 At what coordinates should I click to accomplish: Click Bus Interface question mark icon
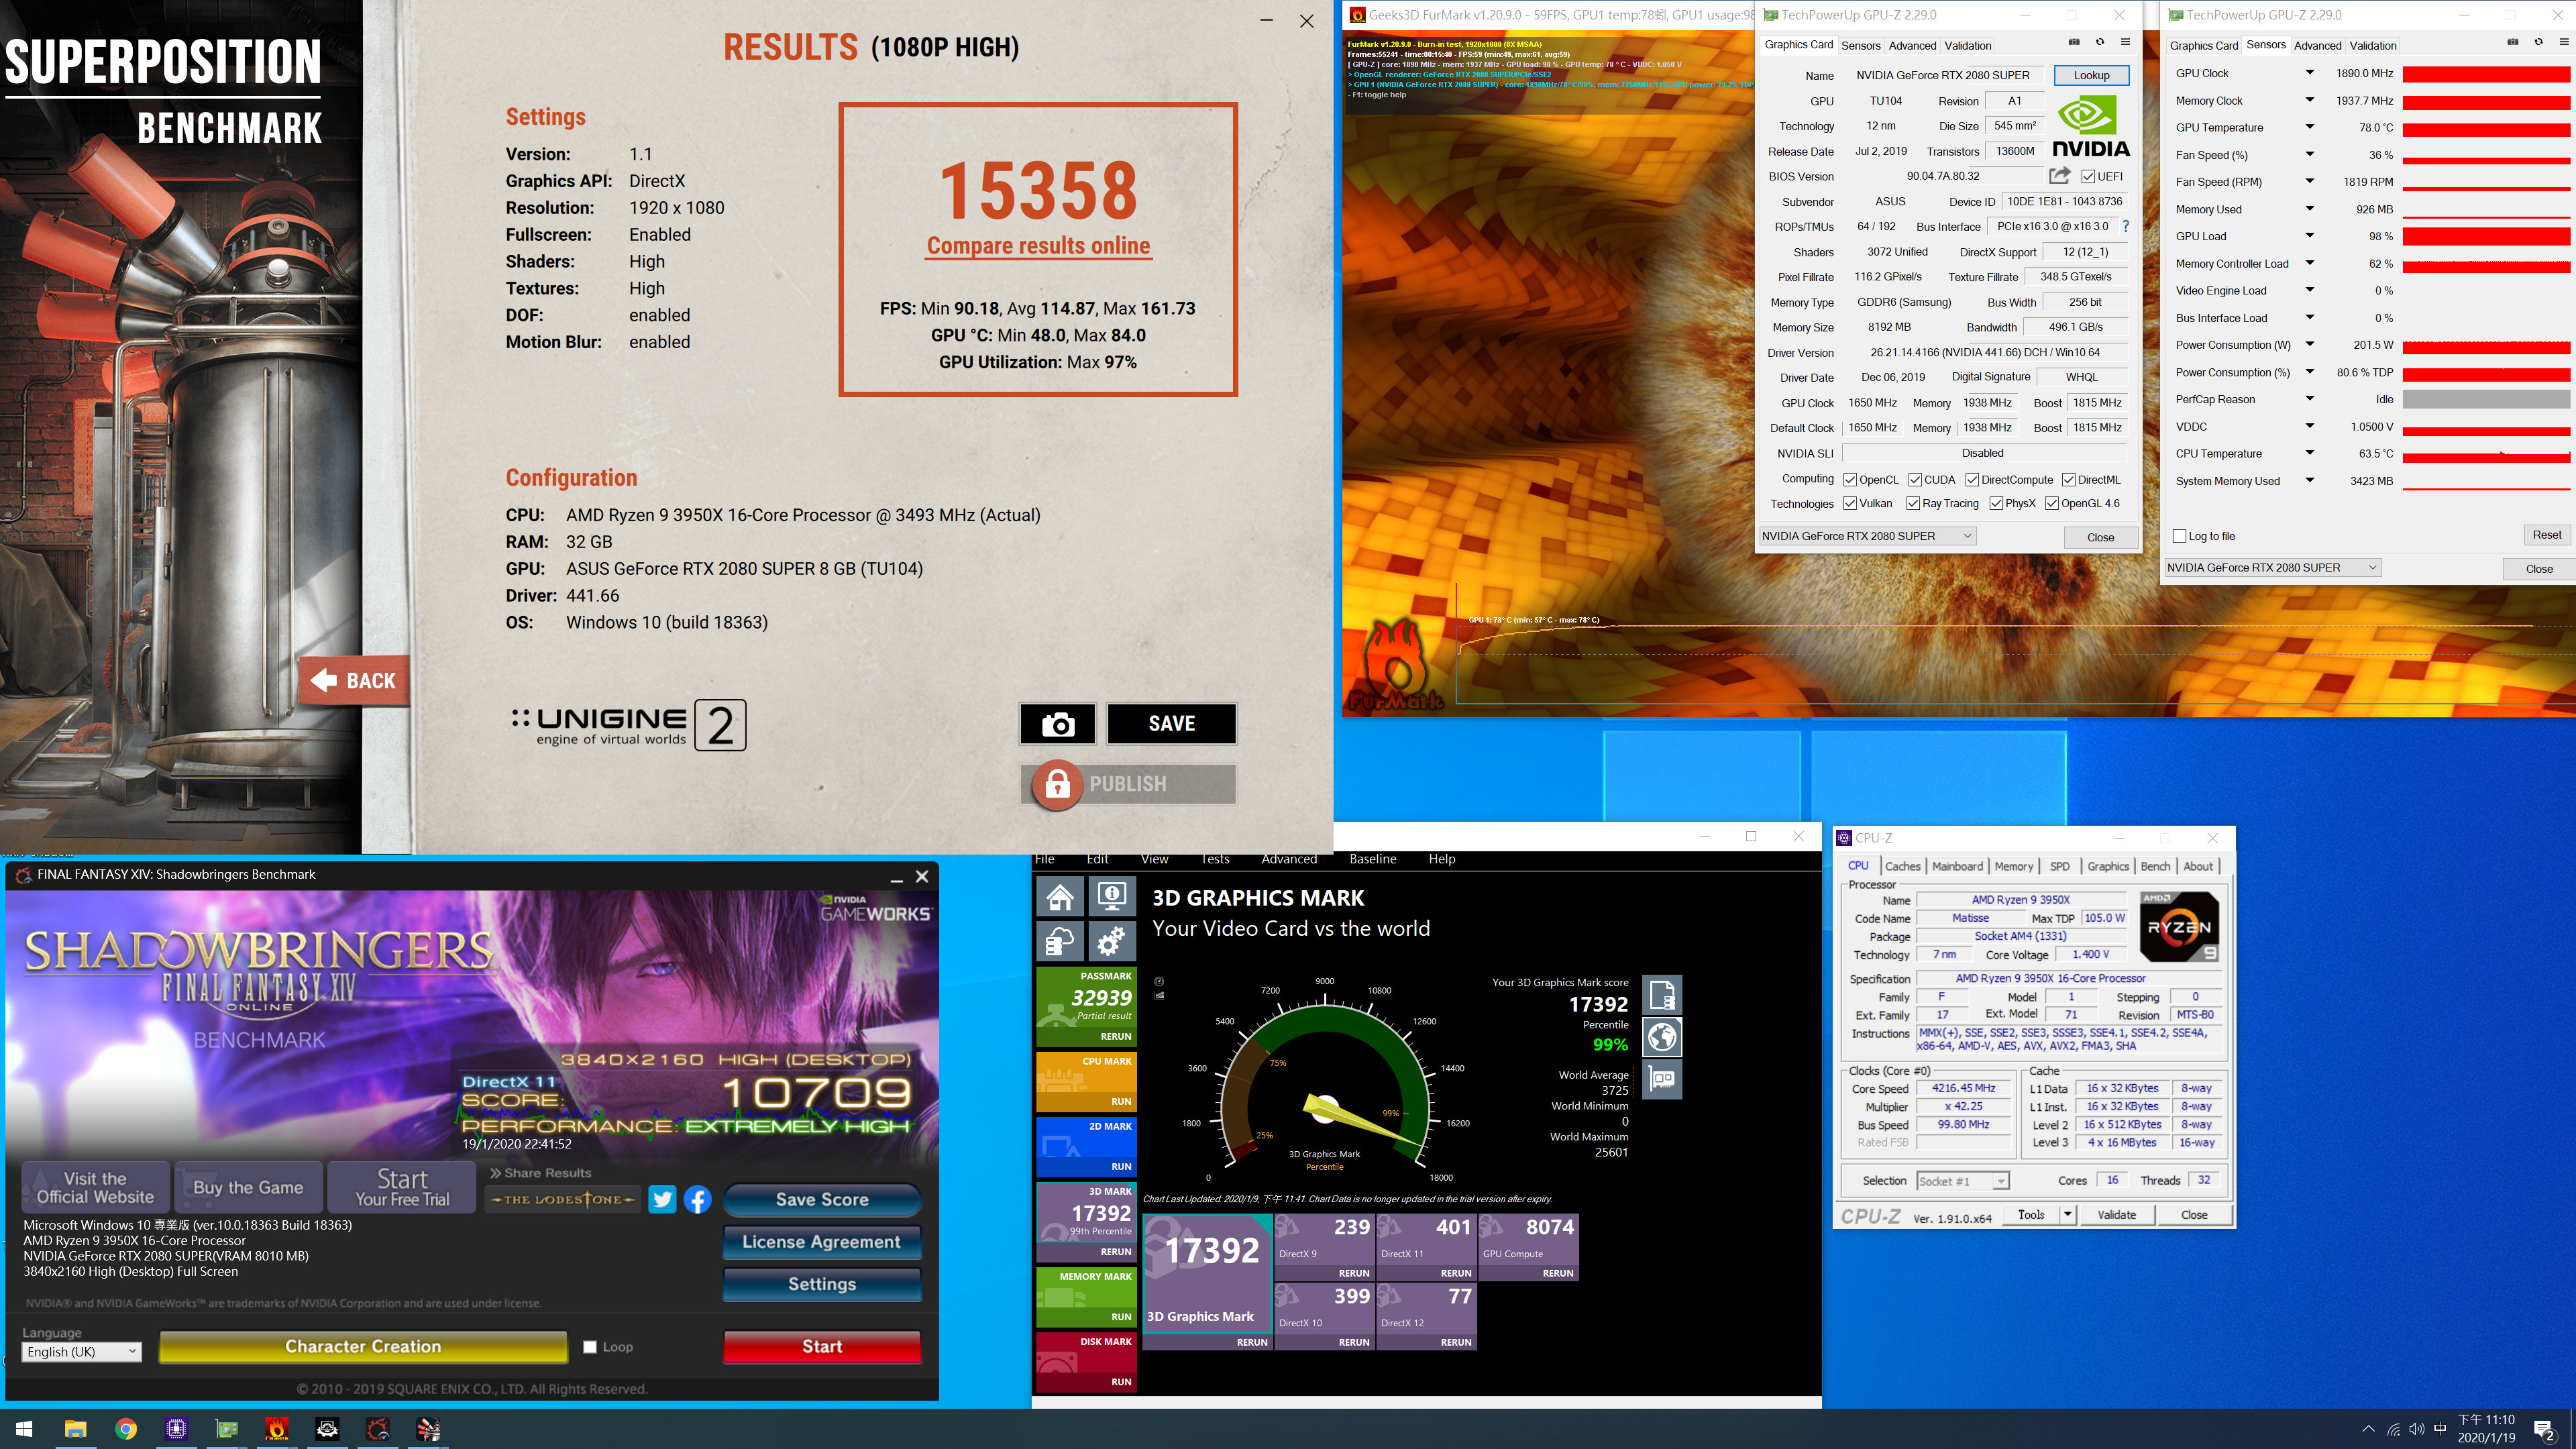click(x=2126, y=226)
